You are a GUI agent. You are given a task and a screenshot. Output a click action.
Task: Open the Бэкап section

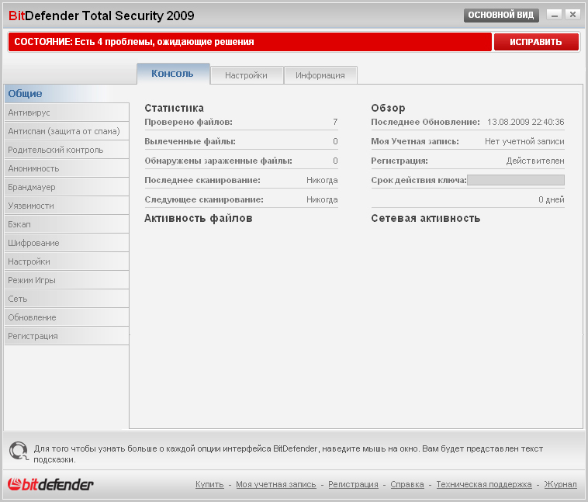pyautogui.click(x=67, y=224)
